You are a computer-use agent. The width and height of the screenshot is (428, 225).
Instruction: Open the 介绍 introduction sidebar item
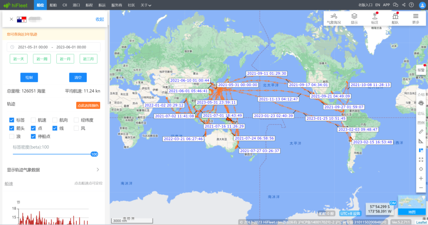(x=421, y=95)
